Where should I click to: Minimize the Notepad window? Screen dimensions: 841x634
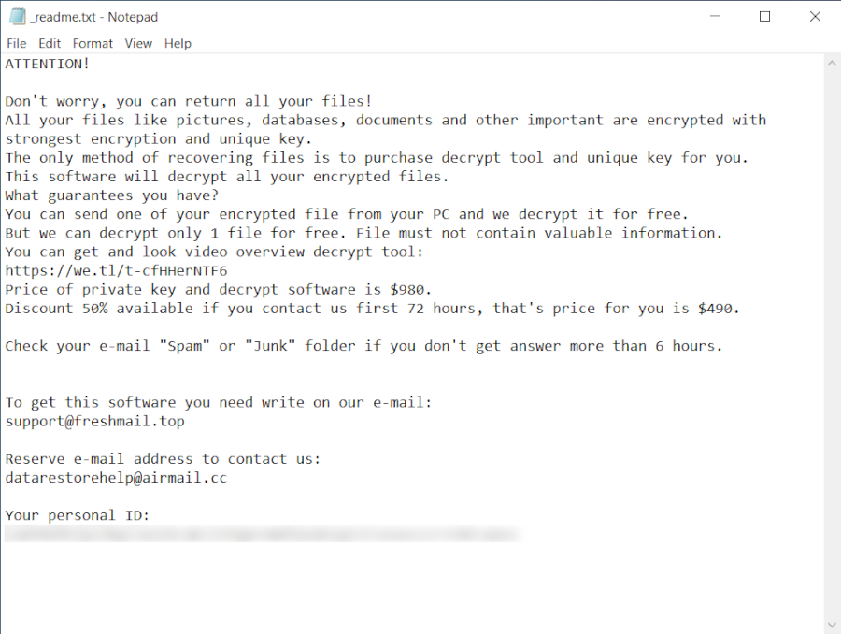coord(715,17)
